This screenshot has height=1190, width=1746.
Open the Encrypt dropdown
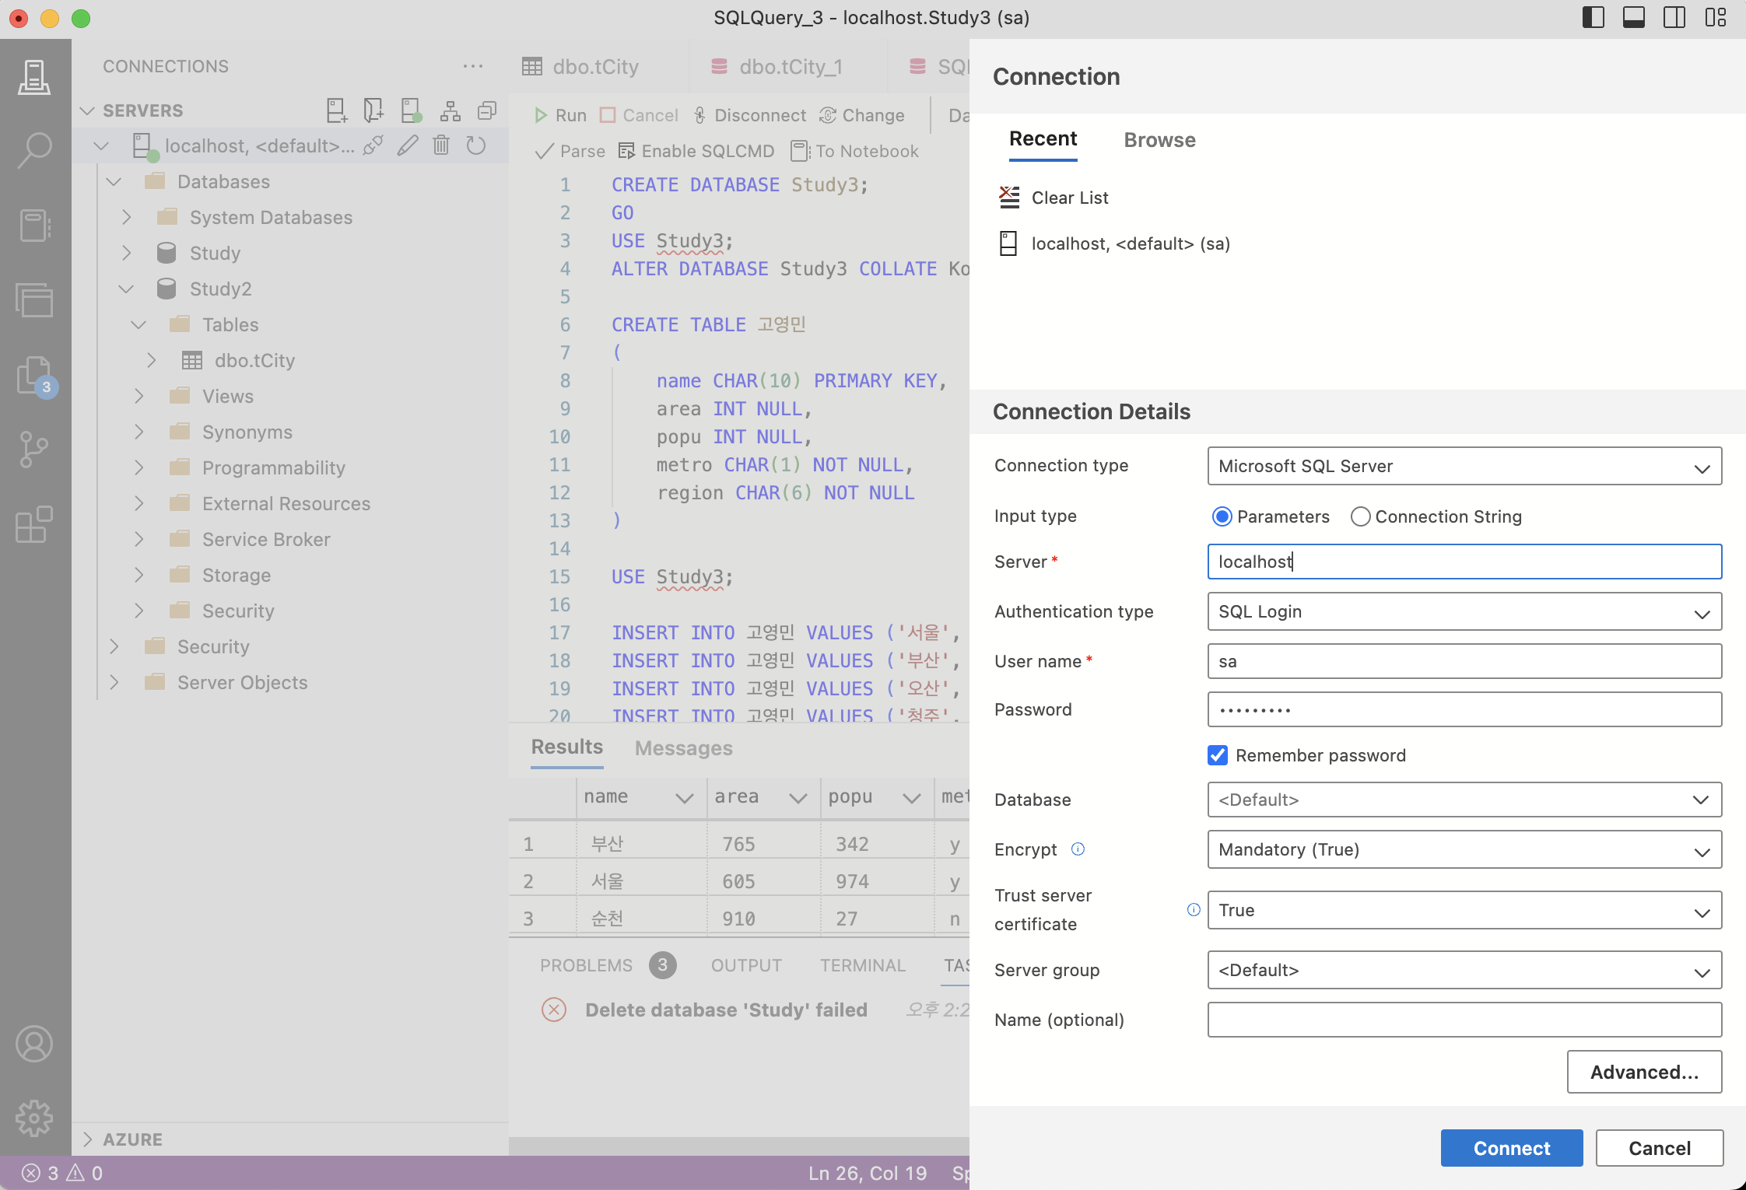click(x=1464, y=850)
